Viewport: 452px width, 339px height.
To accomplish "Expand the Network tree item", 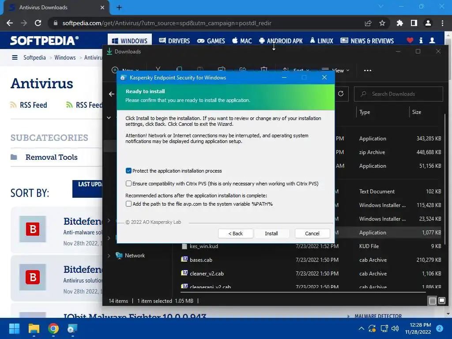I will (x=109, y=256).
